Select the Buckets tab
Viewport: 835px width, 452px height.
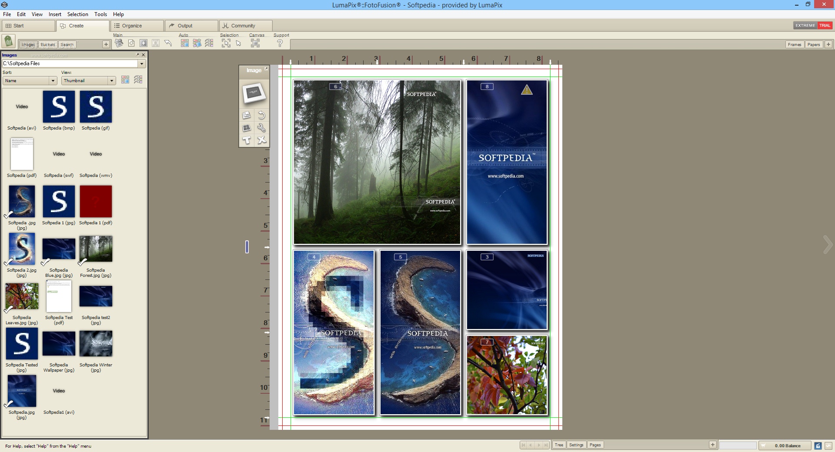48,44
